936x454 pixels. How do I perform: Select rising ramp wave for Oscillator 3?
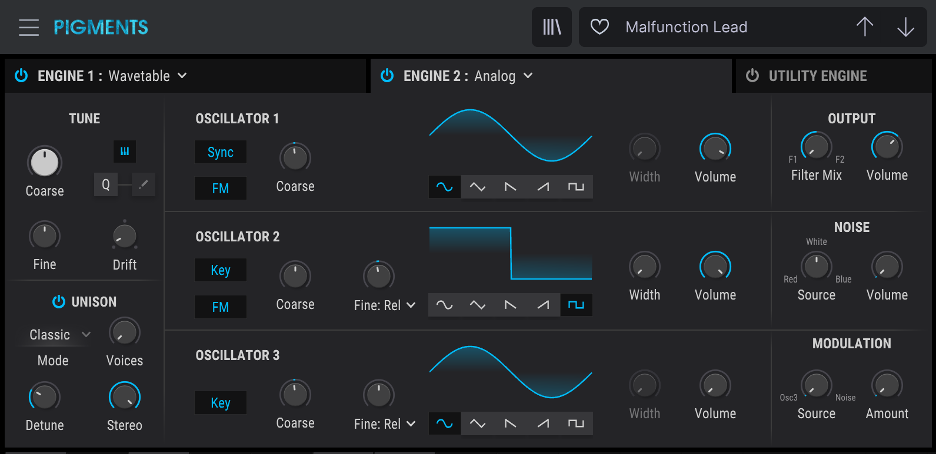tap(544, 423)
